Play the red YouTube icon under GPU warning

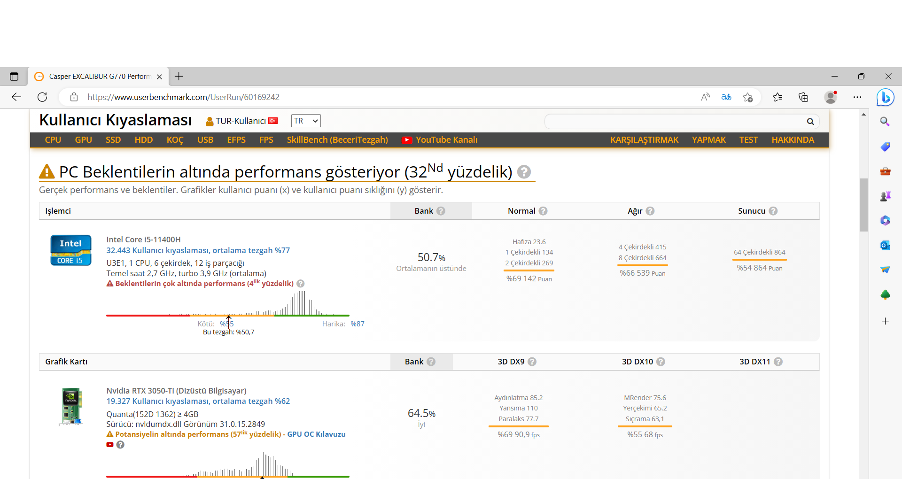point(110,445)
